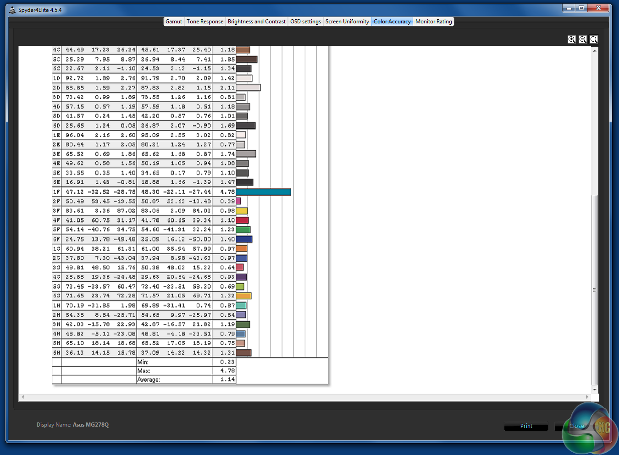Click horizontal scrollbar left arrow

click(x=23, y=397)
